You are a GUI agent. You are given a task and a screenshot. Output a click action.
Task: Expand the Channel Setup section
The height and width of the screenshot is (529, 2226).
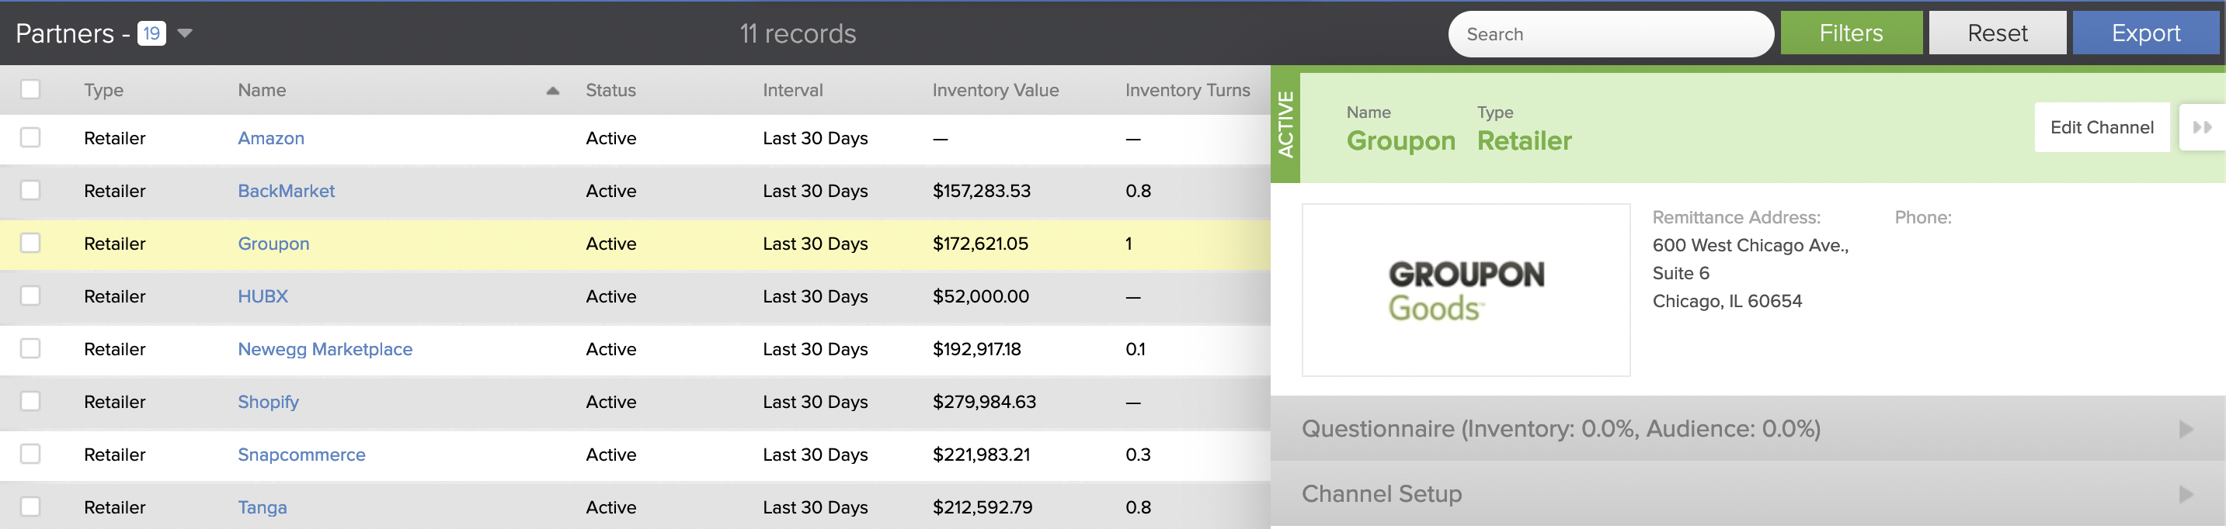click(1748, 493)
